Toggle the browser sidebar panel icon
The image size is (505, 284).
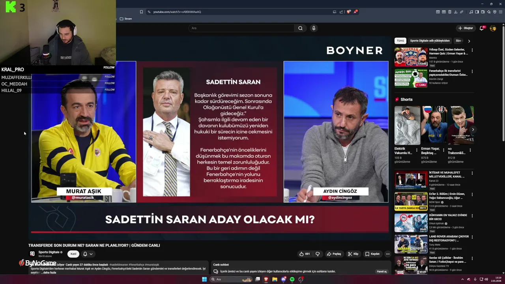477,12
